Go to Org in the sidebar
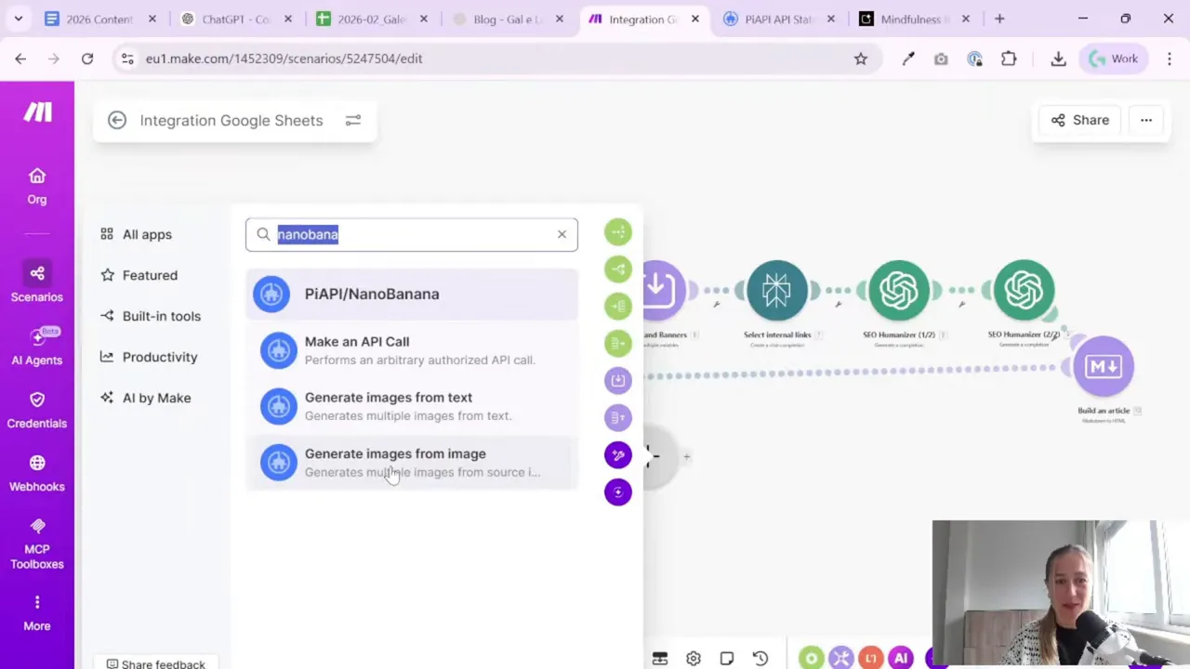 (37, 186)
